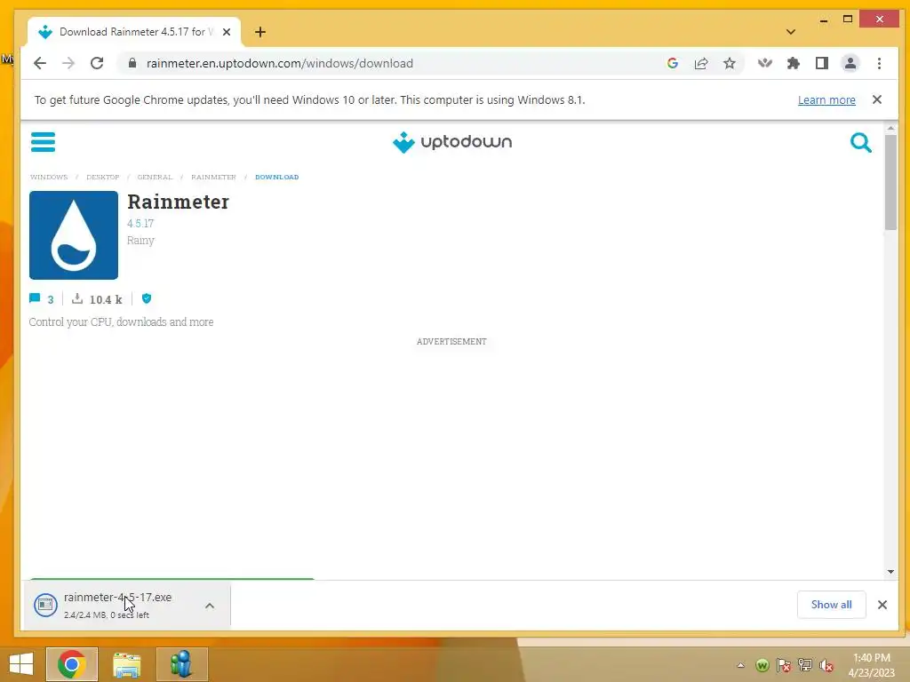Viewport: 910px width, 682px height.
Task: Select the Download Rainmeter 4.5.17 tab
Action: pyautogui.click(x=134, y=32)
